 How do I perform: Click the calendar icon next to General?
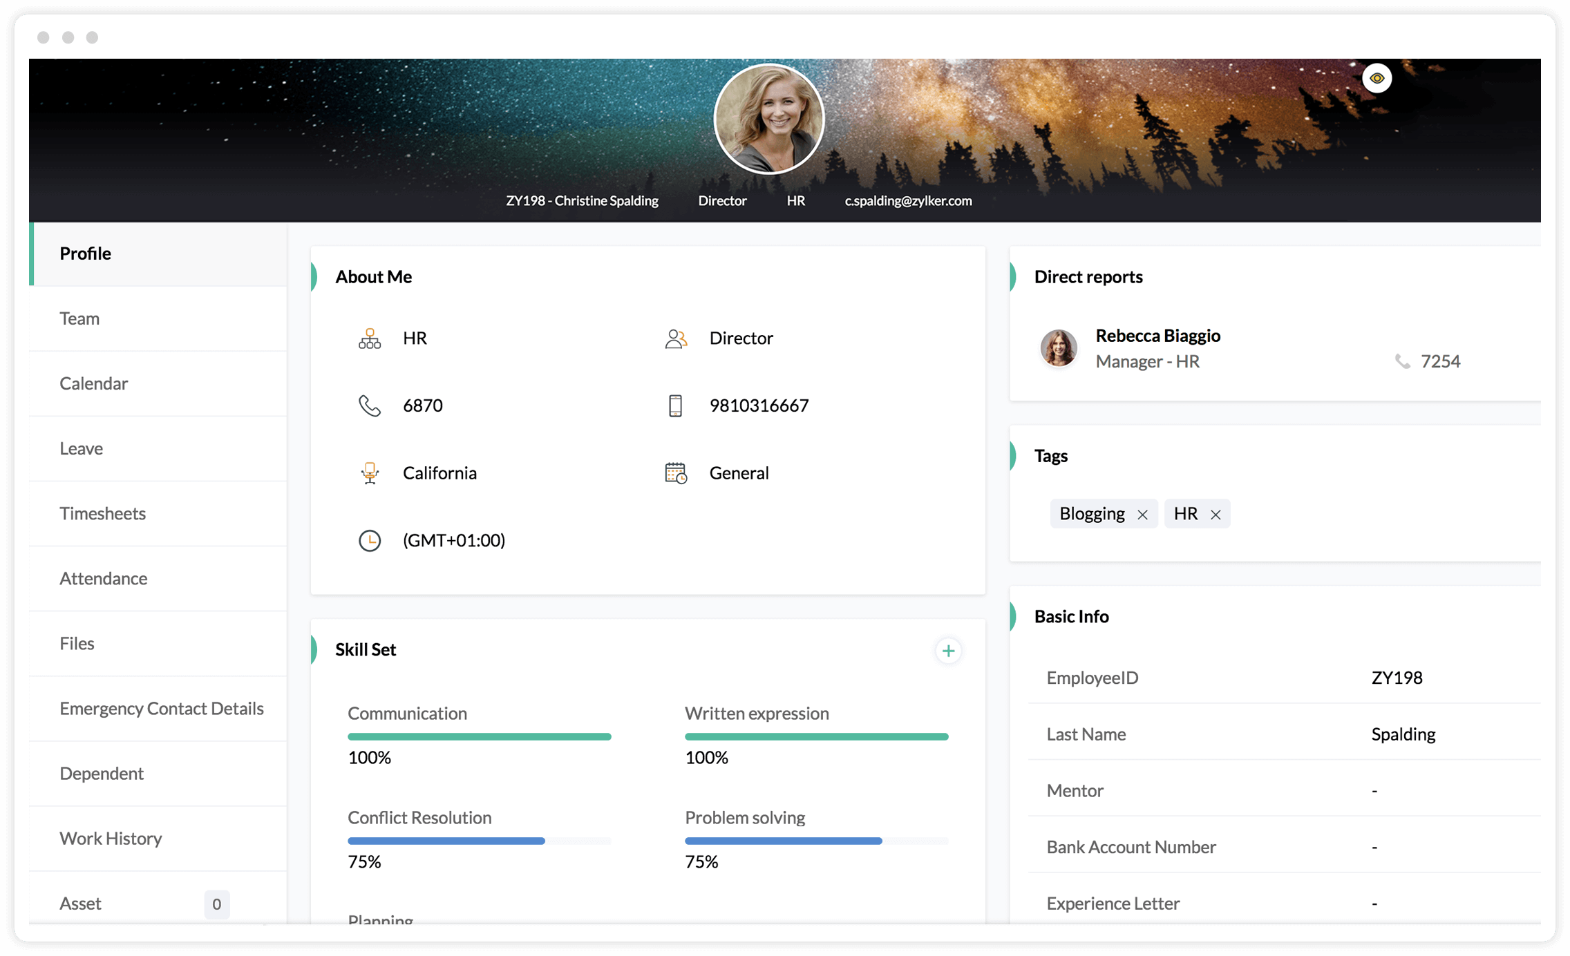[x=675, y=472]
